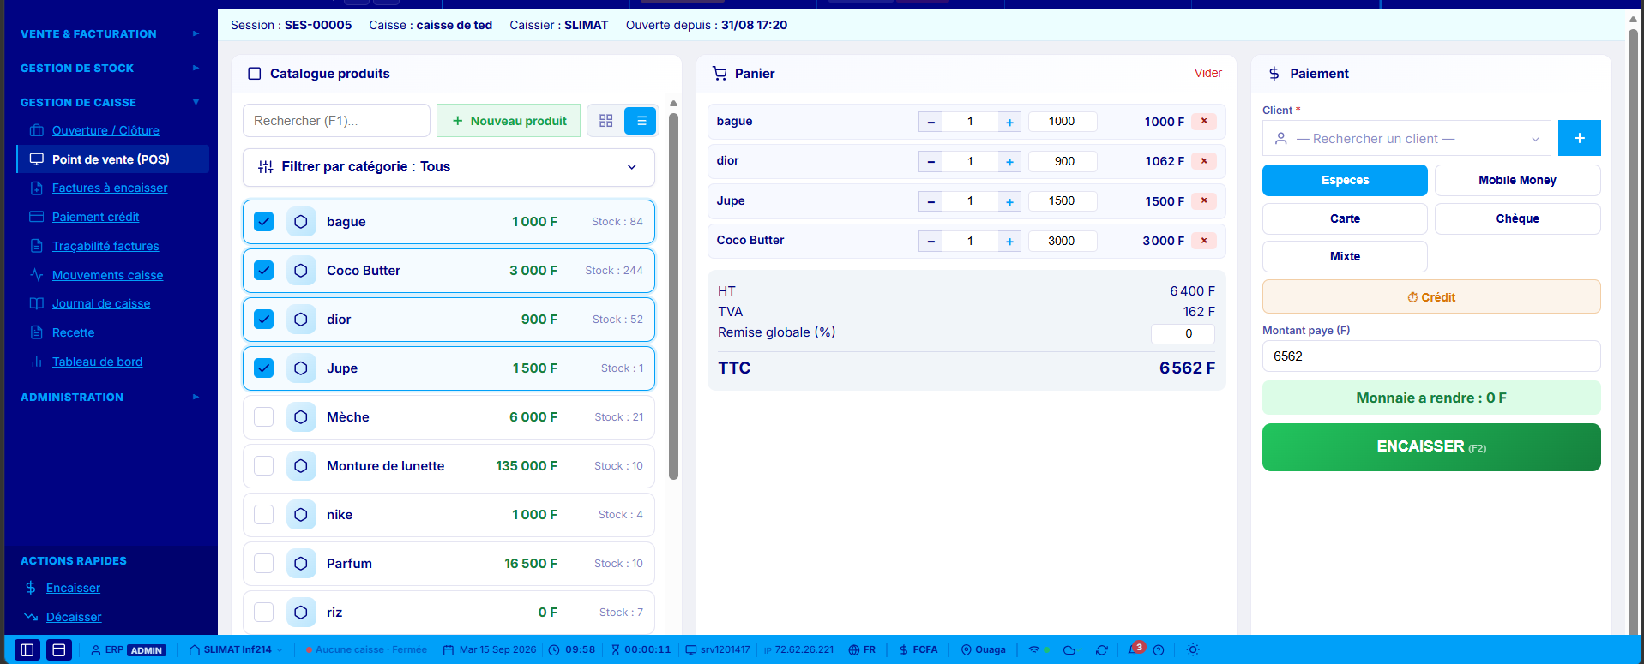Remove Coco Butter from the cart

[1204, 241]
